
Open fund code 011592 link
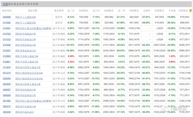(x=7, y=23)
